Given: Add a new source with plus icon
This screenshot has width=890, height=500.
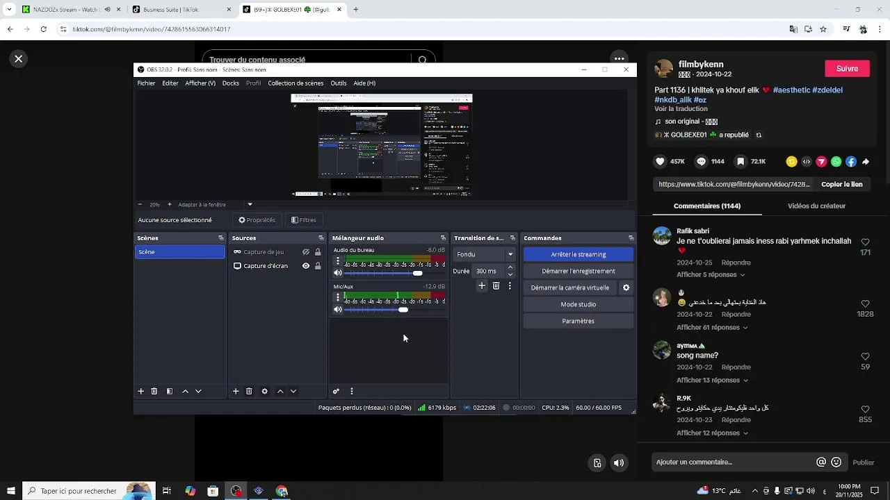Looking at the screenshot, I should click(x=236, y=391).
